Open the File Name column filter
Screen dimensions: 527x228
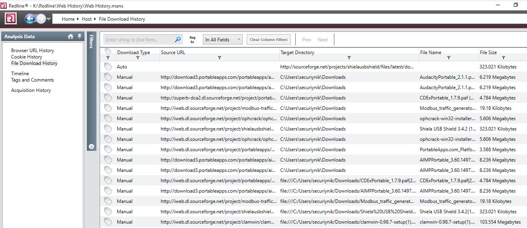coord(449,58)
